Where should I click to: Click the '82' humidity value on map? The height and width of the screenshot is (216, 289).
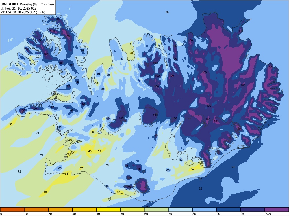pyautogui.click(x=181, y=160)
